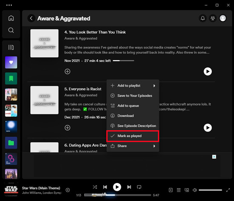Open episode title 6. Dating Apps
This screenshot has height=201, width=234.
pyautogui.click(x=86, y=145)
